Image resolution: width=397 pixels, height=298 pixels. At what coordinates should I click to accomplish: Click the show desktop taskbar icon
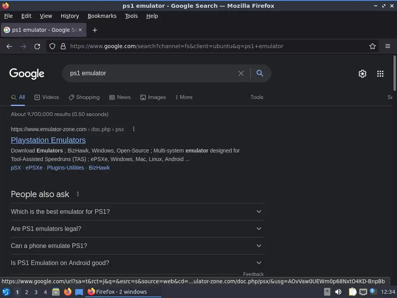(x=79, y=292)
